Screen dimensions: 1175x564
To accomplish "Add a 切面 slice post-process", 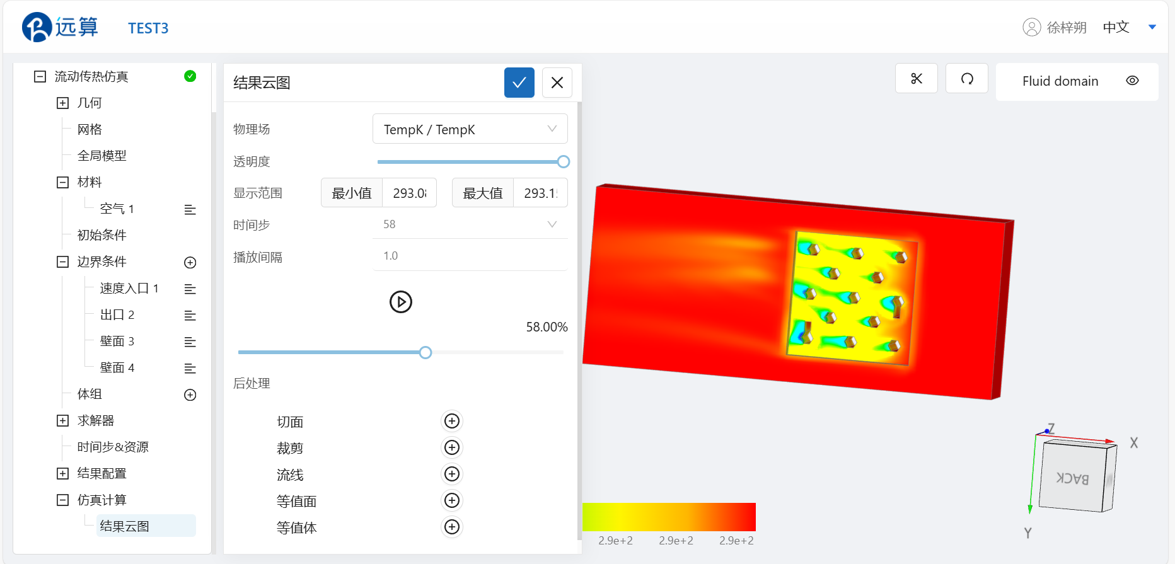I will 452,421.
